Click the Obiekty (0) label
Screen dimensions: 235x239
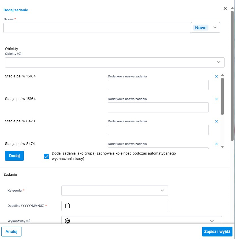coord(13,54)
